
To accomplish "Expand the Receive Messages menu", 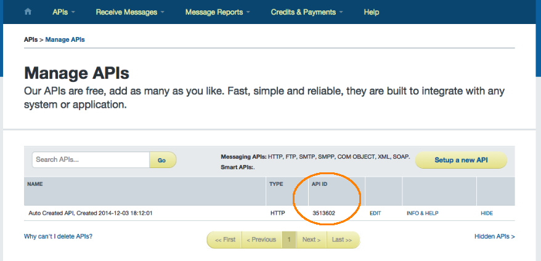I will [x=130, y=12].
